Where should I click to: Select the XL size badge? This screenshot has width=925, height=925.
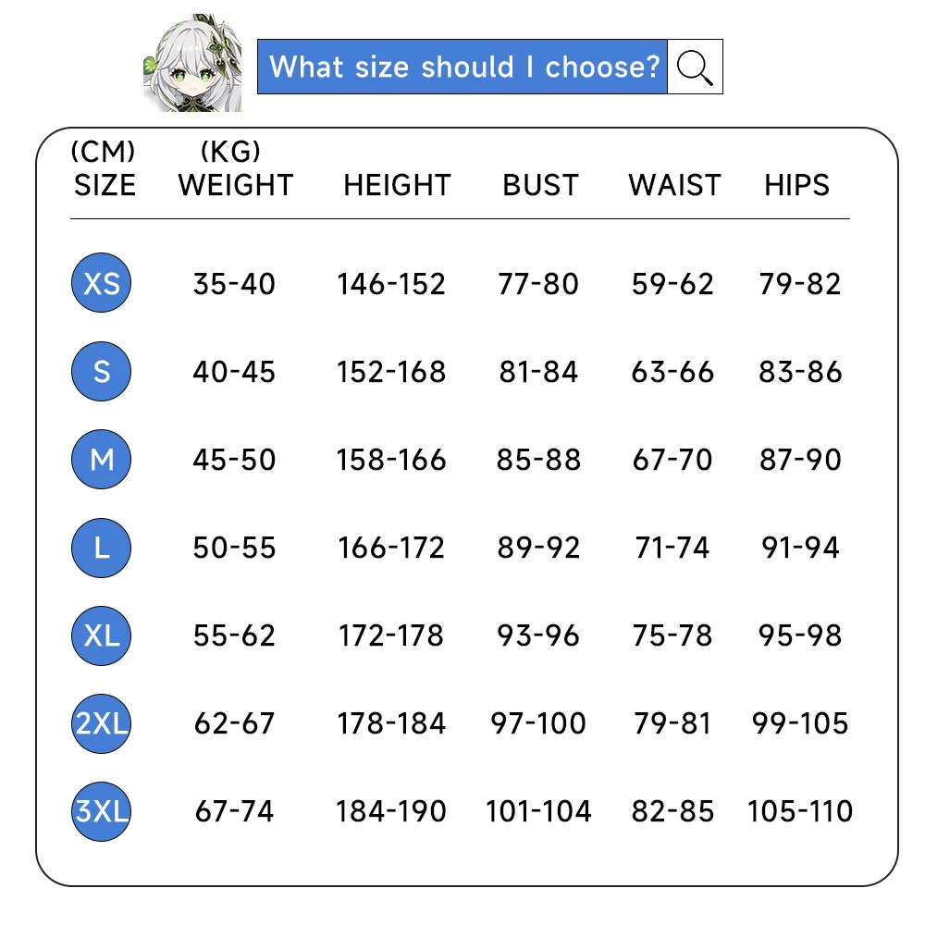(x=102, y=635)
